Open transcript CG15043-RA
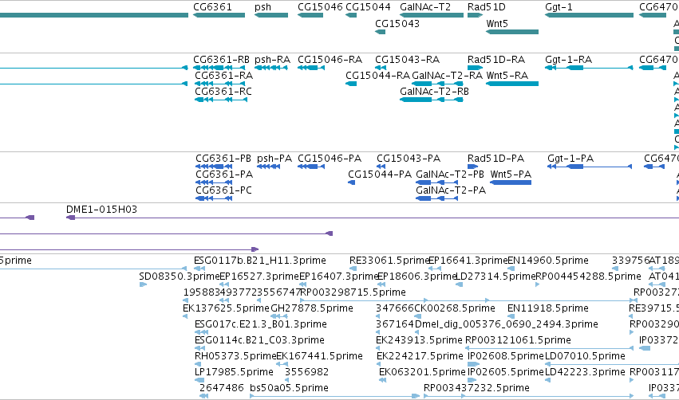Screen dimensions: 679x400 pos(381,68)
